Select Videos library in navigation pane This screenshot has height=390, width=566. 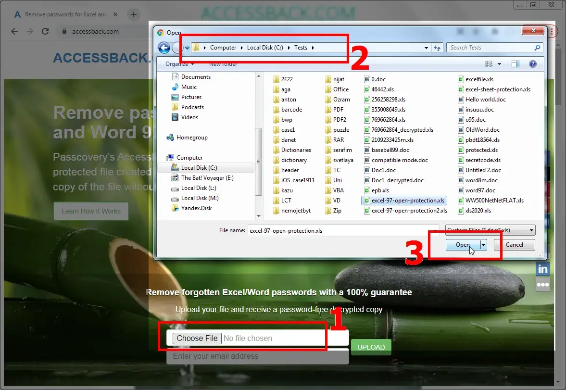[x=185, y=117]
